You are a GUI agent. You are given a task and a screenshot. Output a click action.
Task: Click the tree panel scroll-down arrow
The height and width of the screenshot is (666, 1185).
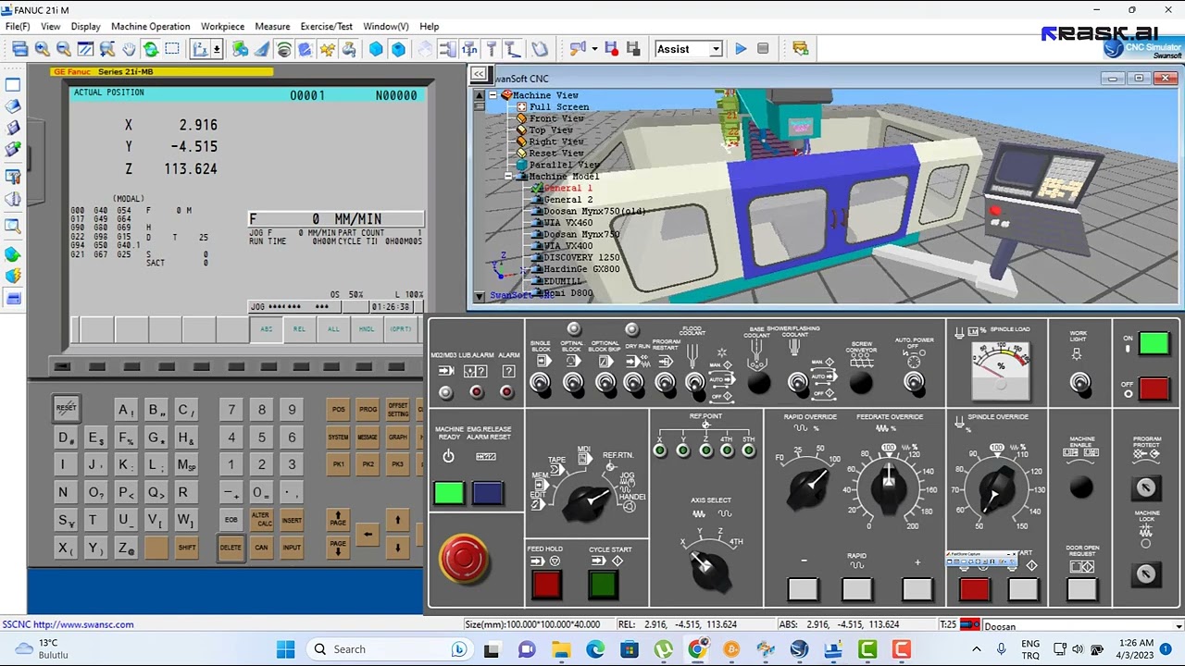pyautogui.click(x=479, y=297)
